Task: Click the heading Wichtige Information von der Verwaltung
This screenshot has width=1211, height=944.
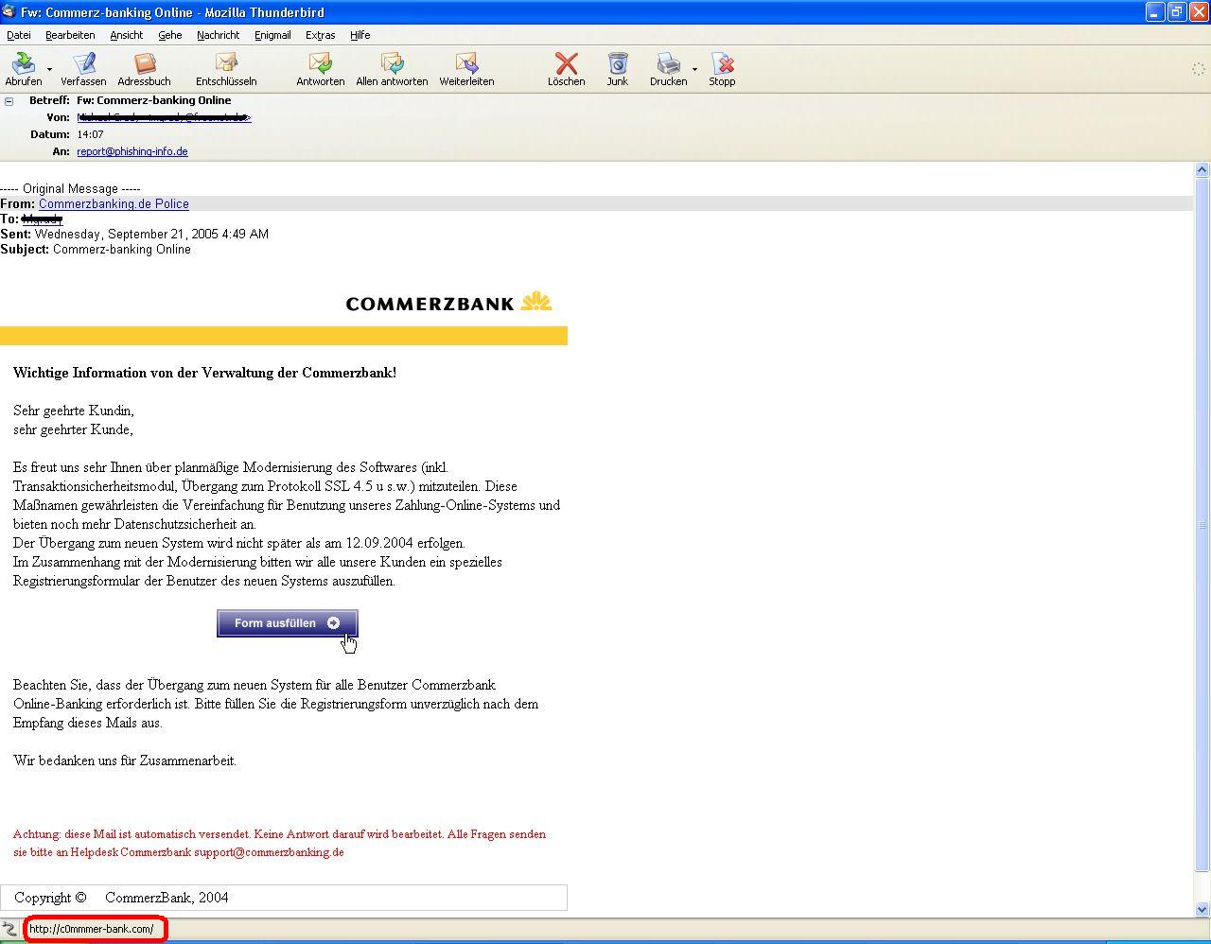Action: click(205, 373)
